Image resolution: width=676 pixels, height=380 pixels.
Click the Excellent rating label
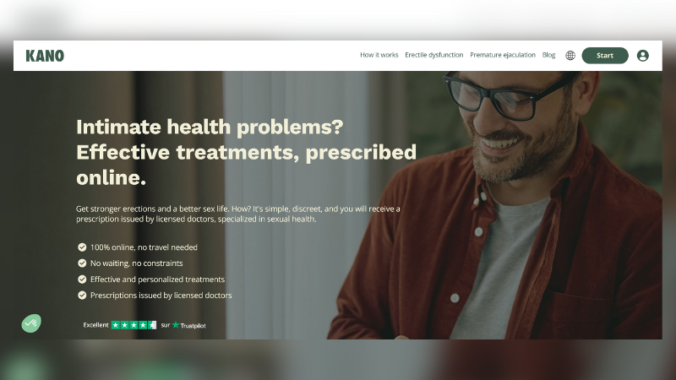(x=95, y=325)
